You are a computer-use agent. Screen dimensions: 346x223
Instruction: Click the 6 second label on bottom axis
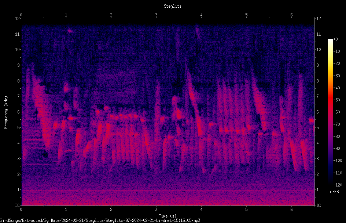coord(291,209)
